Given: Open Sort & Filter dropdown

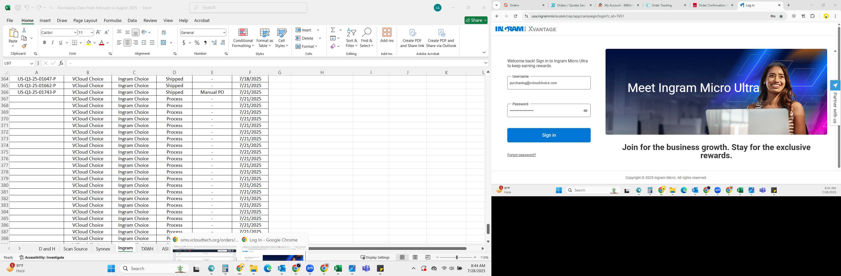Looking at the screenshot, I should (351, 38).
